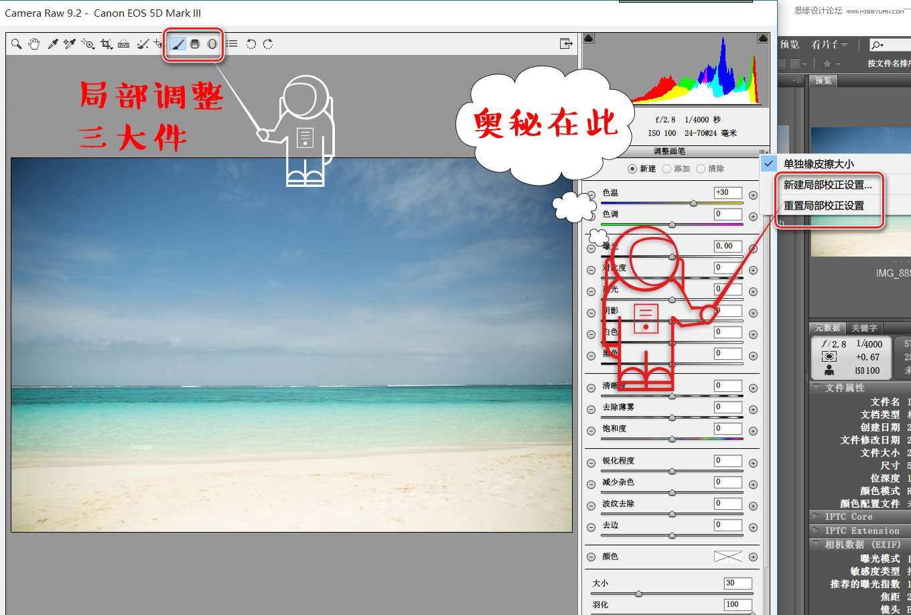Pick the White Balance eyedropper tool

tap(52, 44)
